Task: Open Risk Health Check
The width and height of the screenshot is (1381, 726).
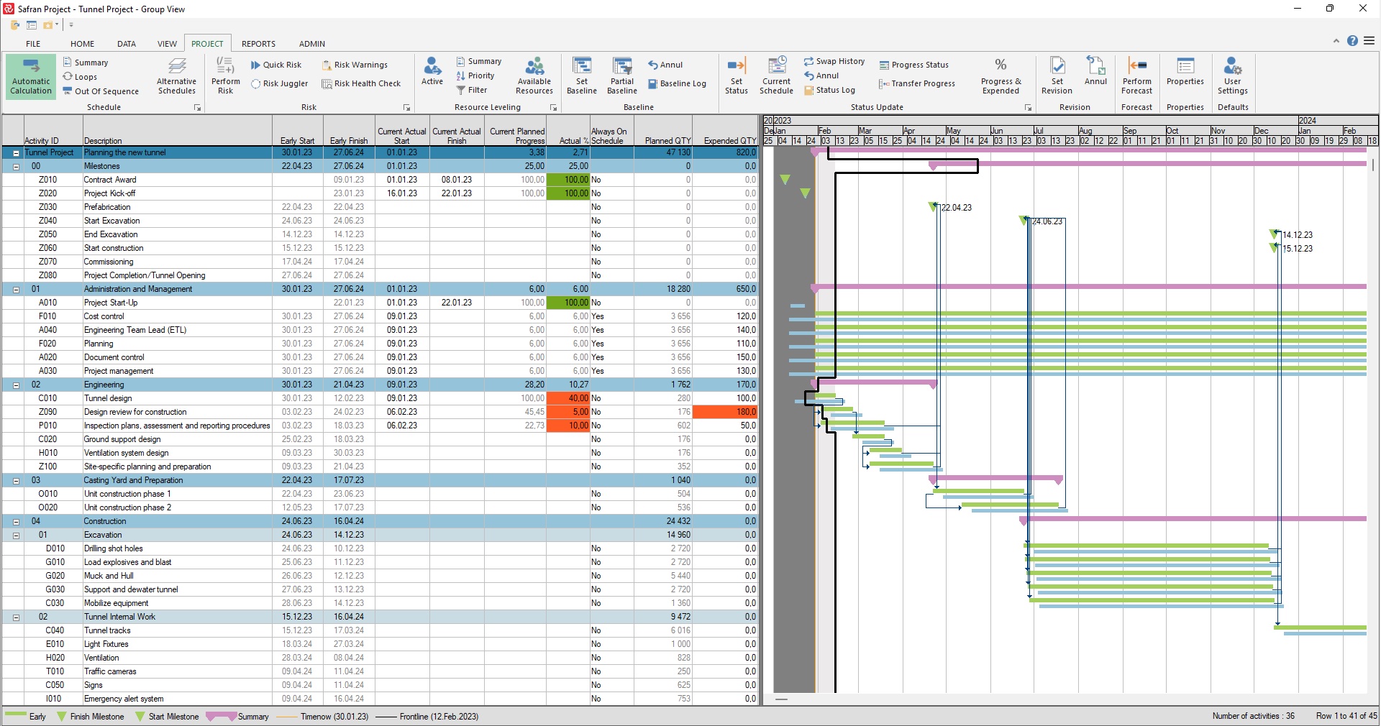Action: (x=361, y=83)
